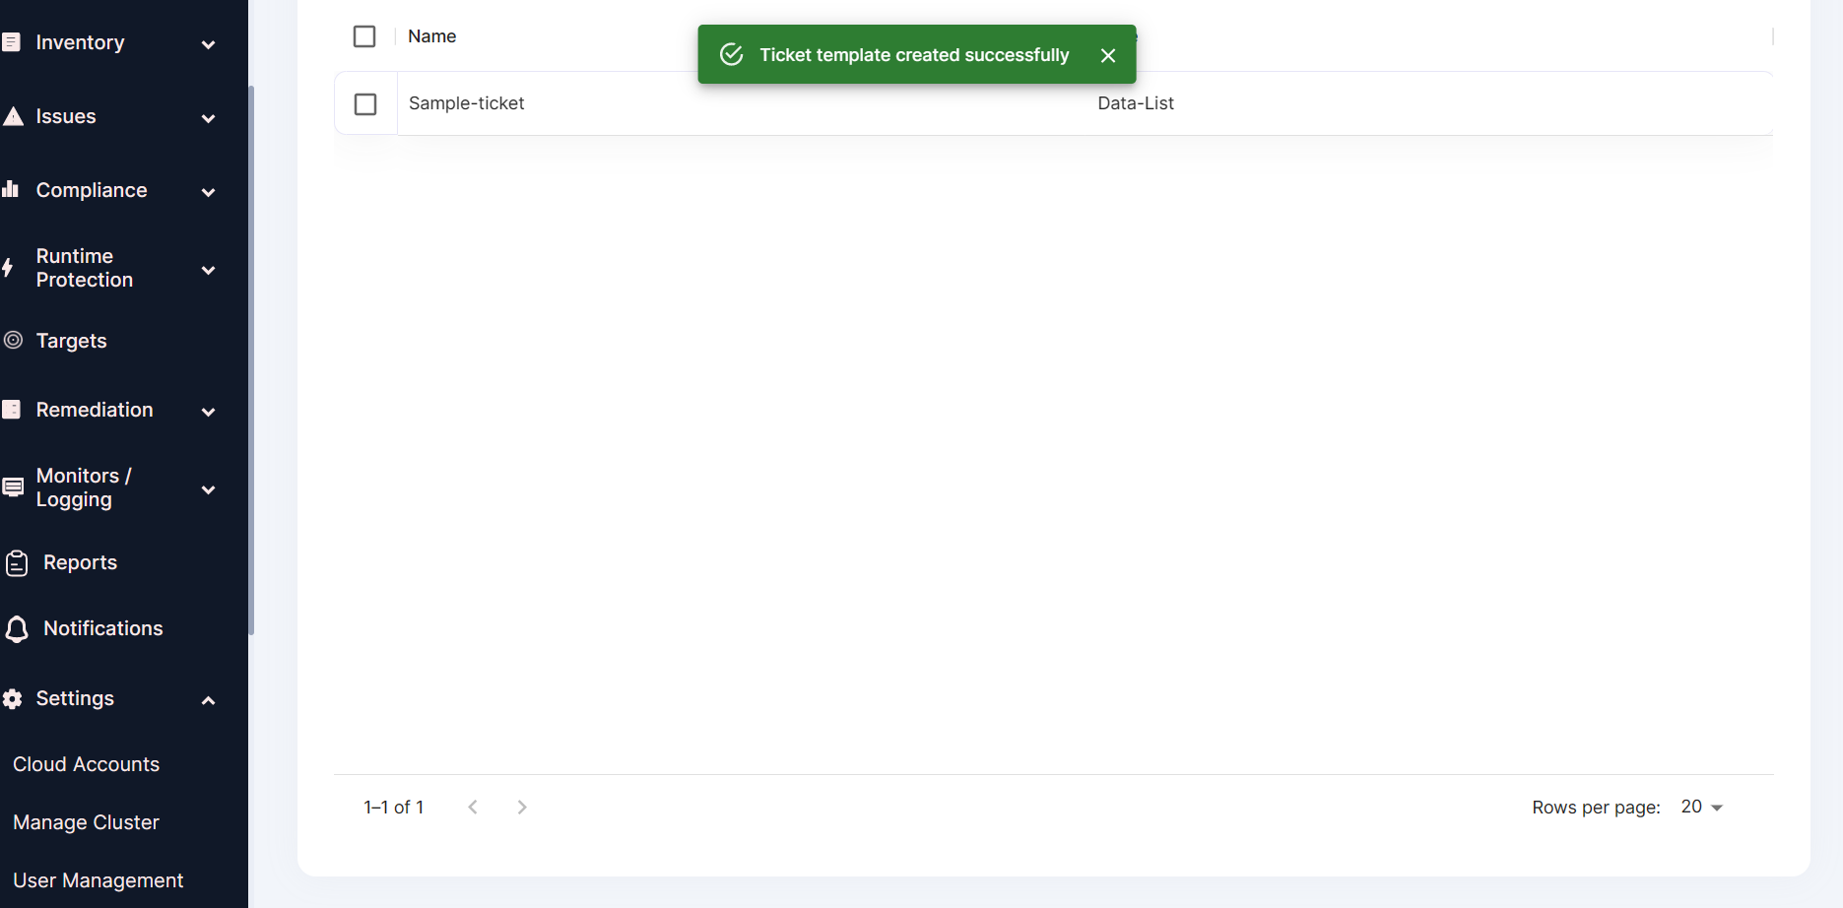The image size is (1843, 908).
Task: Click the Compliance bar chart icon
Action: (x=11, y=189)
